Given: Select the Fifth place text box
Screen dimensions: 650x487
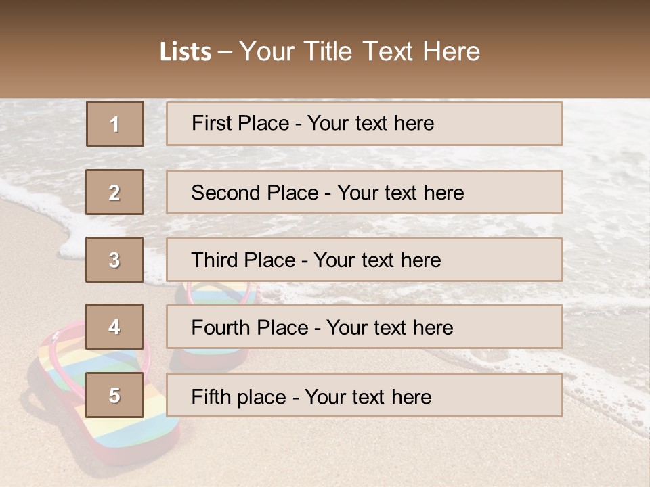Looking at the screenshot, I should click(x=364, y=395).
